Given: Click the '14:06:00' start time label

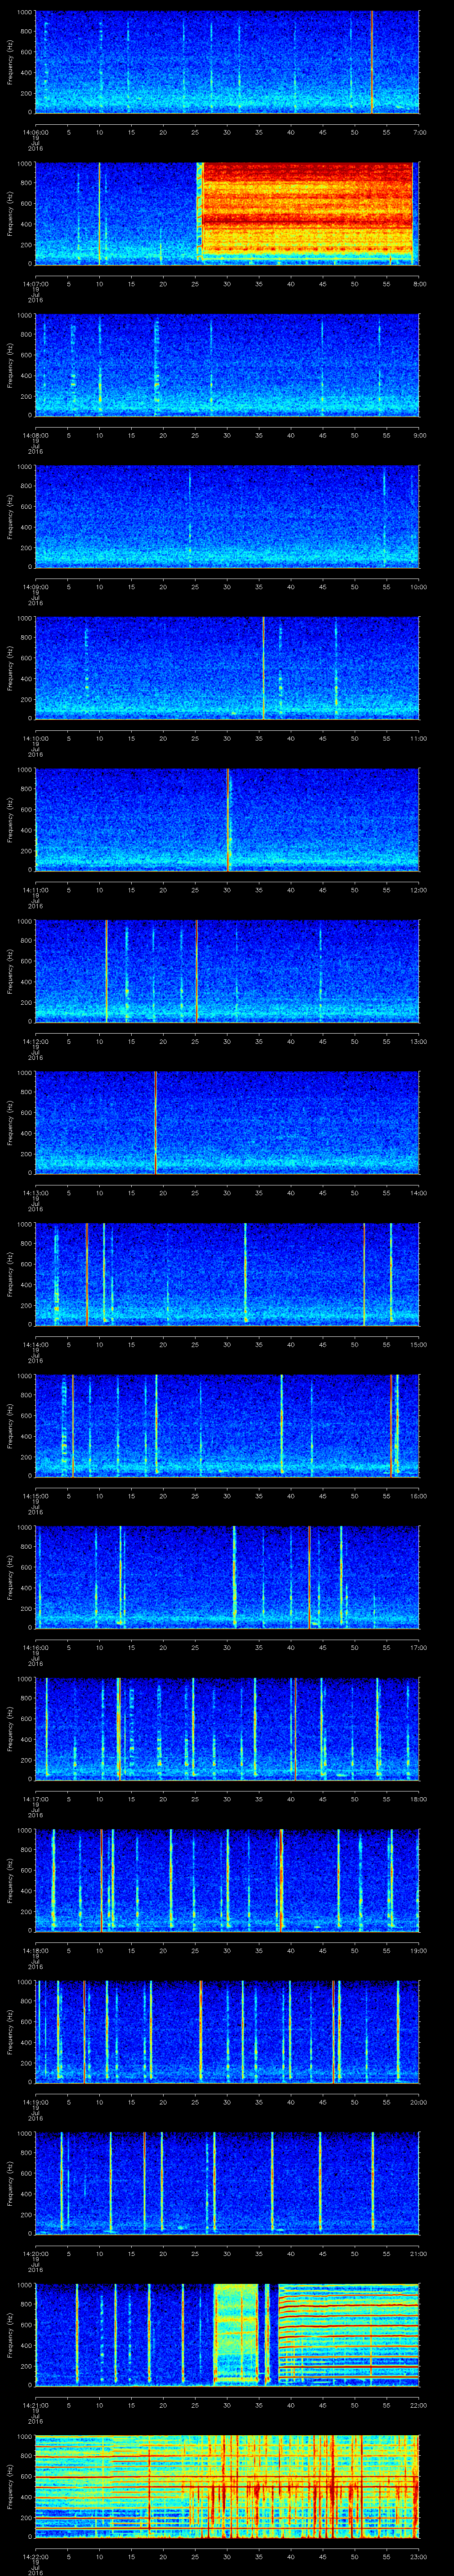Looking at the screenshot, I should point(36,132).
